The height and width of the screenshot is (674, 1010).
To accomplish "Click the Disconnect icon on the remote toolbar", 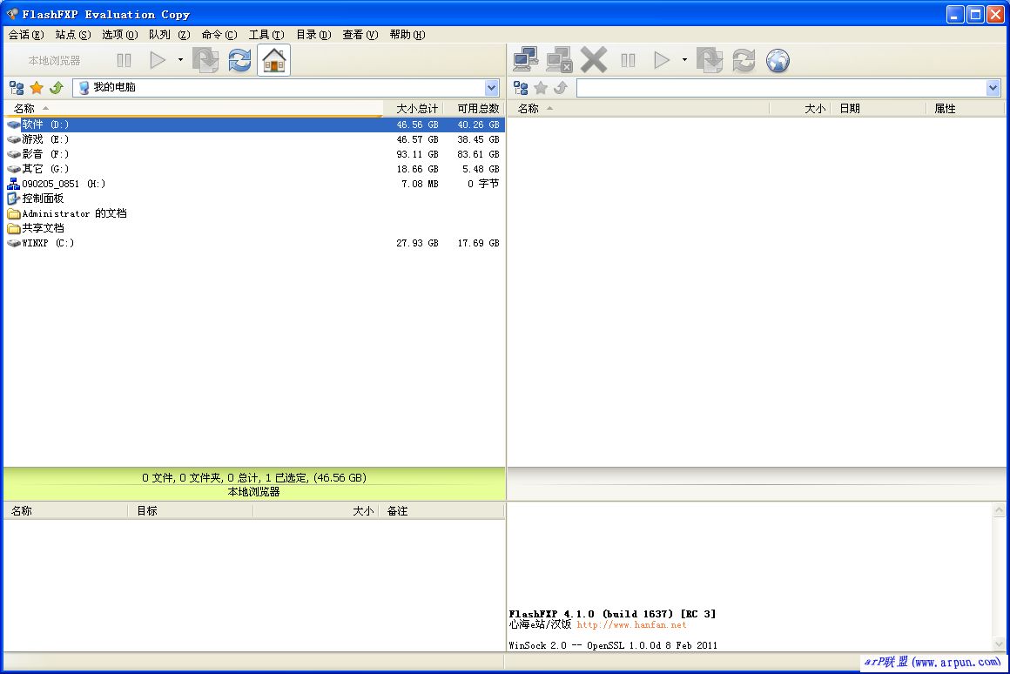I will (x=559, y=59).
